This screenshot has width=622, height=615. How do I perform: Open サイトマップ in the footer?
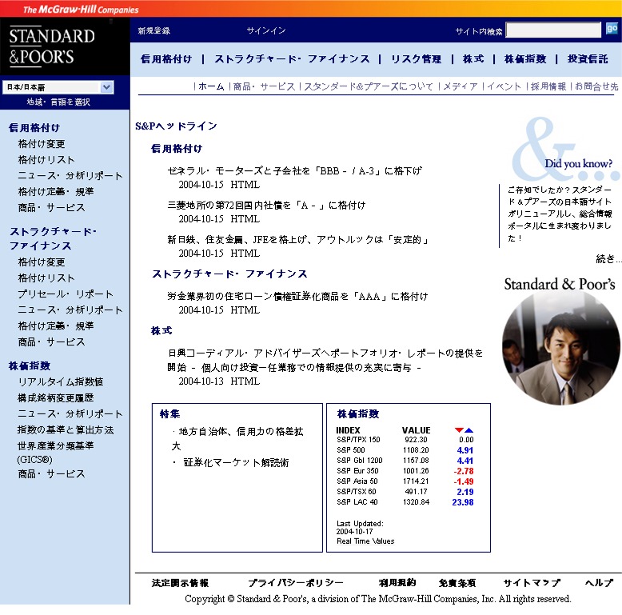pos(531,583)
